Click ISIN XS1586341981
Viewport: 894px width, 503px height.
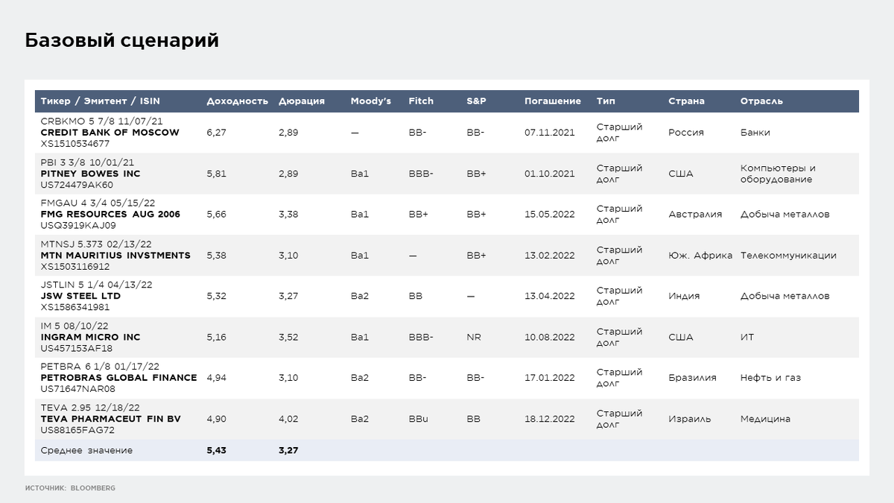coord(75,307)
